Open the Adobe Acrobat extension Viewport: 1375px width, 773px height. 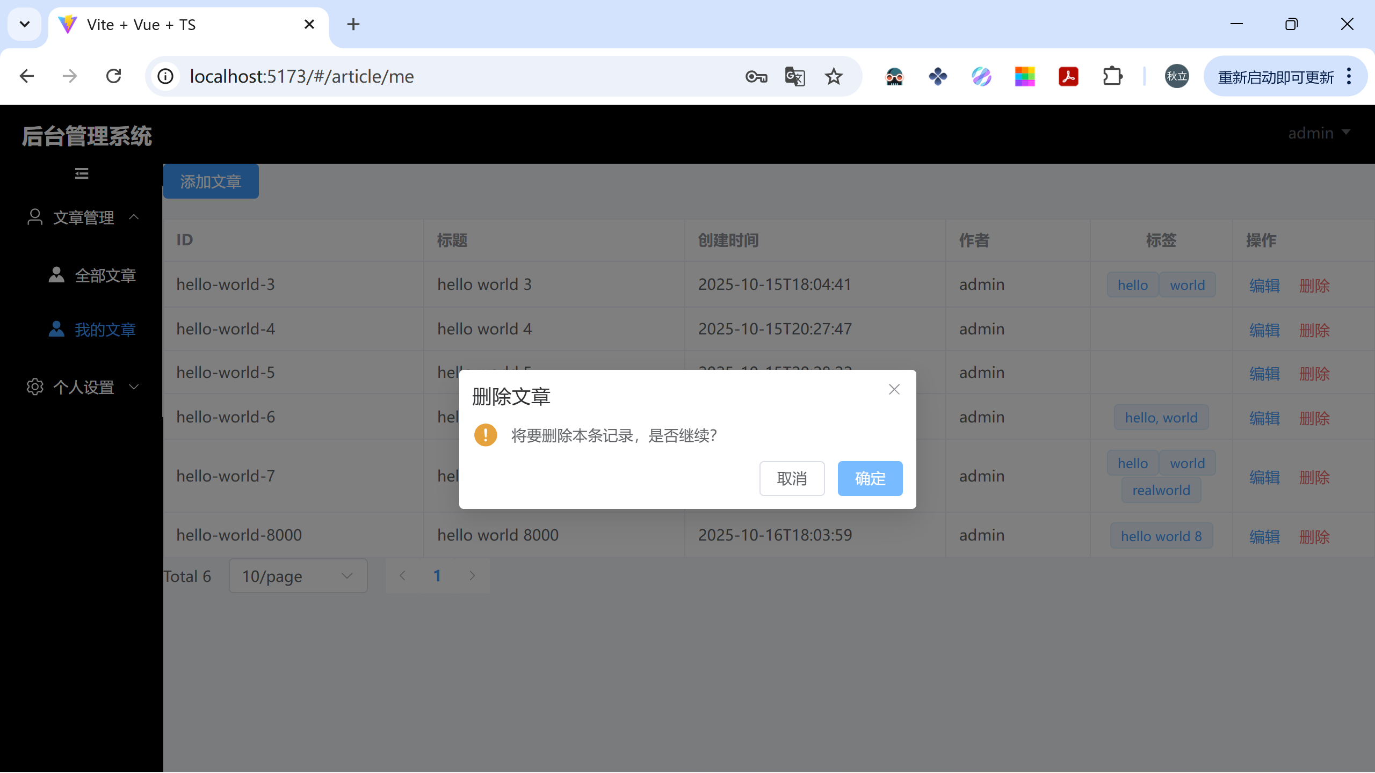pyautogui.click(x=1068, y=76)
